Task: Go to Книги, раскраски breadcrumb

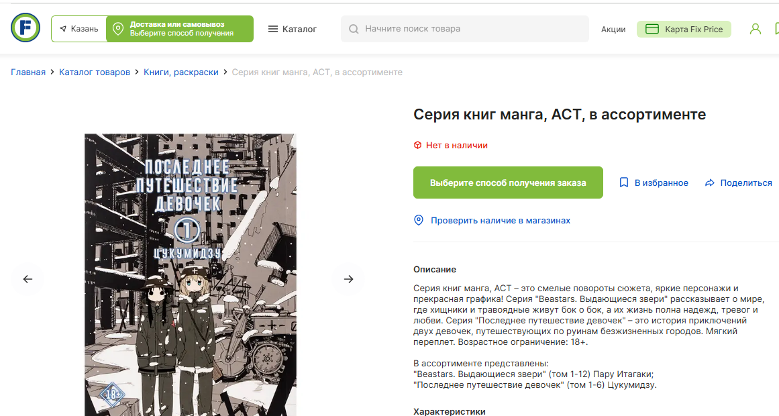Action: pyautogui.click(x=181, y=72)
